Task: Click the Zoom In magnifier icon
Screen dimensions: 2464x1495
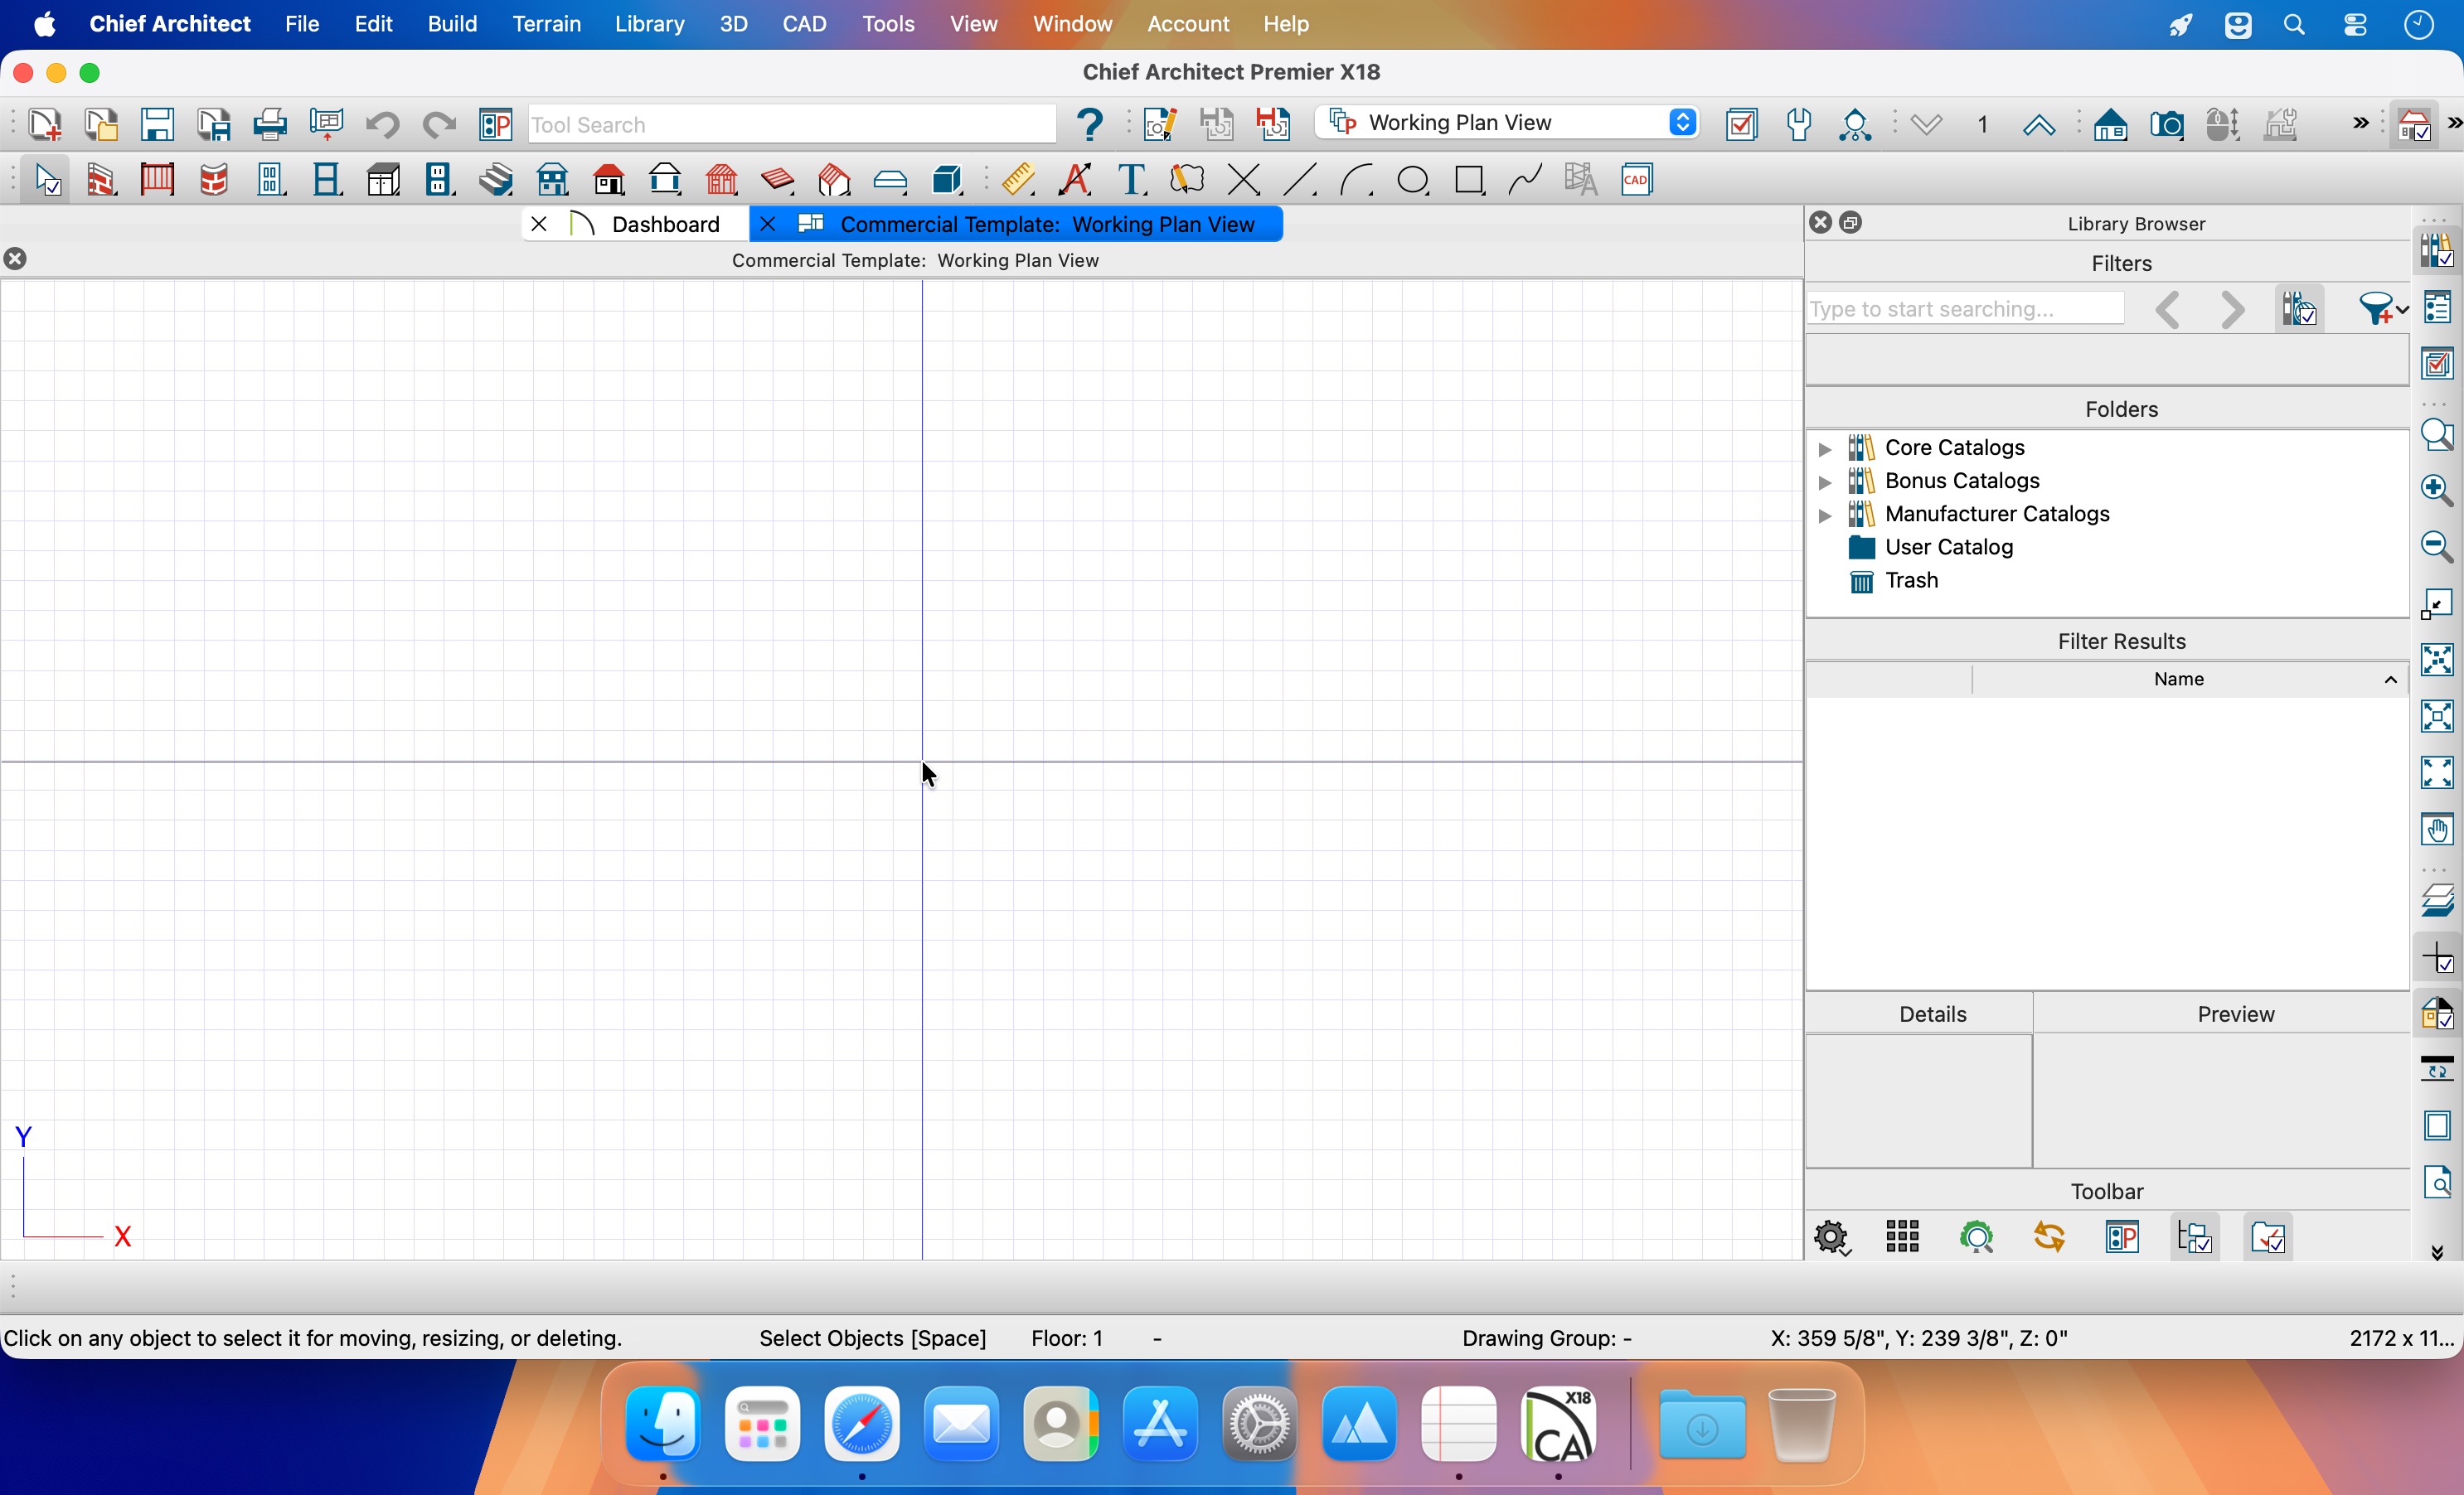Action: coord(2436,490)
